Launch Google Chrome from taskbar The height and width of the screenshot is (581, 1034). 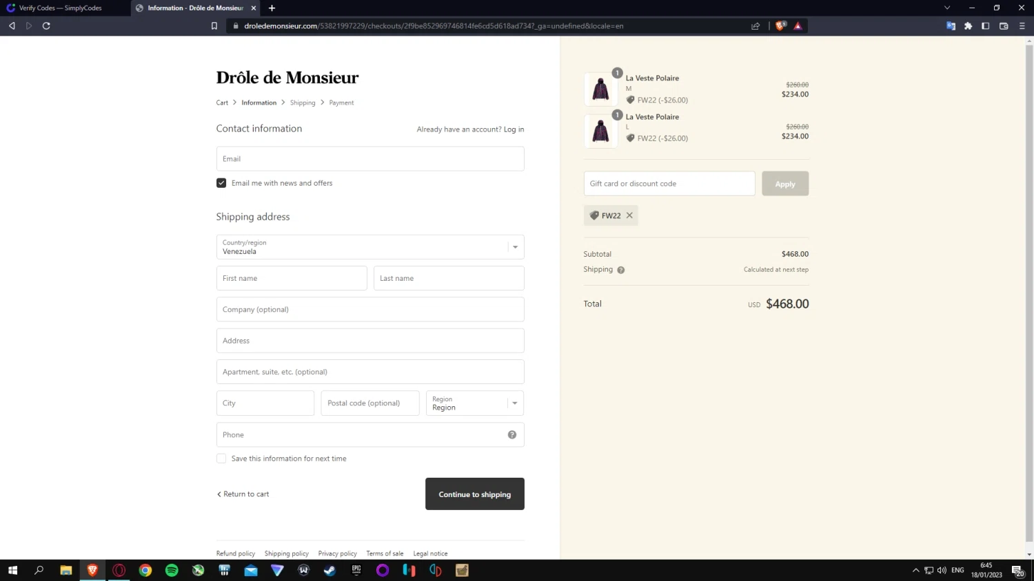[145, 570]
